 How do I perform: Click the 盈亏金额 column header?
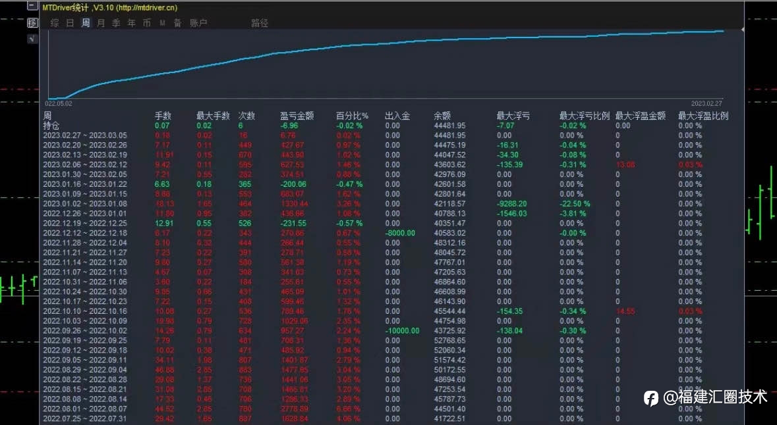click(297, 116)
